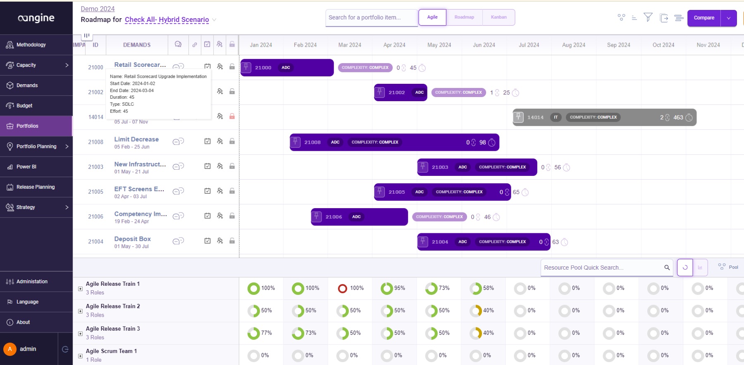Click the link column header icon
Image resolution: width=744 pixels, height=365 pixels.
click(x=194, y=45)
